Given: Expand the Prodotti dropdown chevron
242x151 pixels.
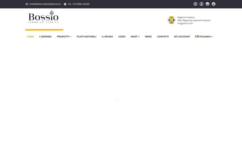Looking at the screenshot, I should click(70, 37).
